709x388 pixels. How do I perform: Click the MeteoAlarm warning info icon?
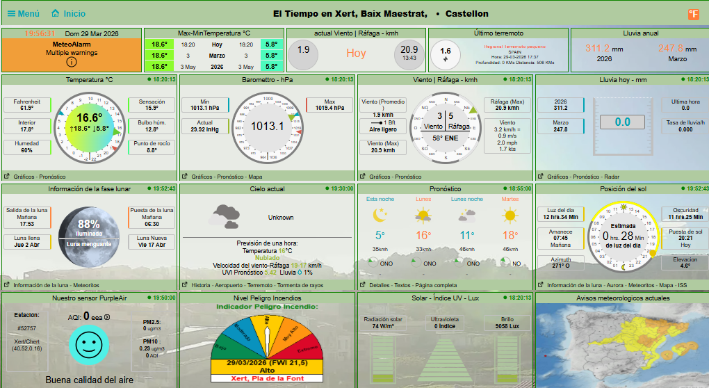point(71,62)
